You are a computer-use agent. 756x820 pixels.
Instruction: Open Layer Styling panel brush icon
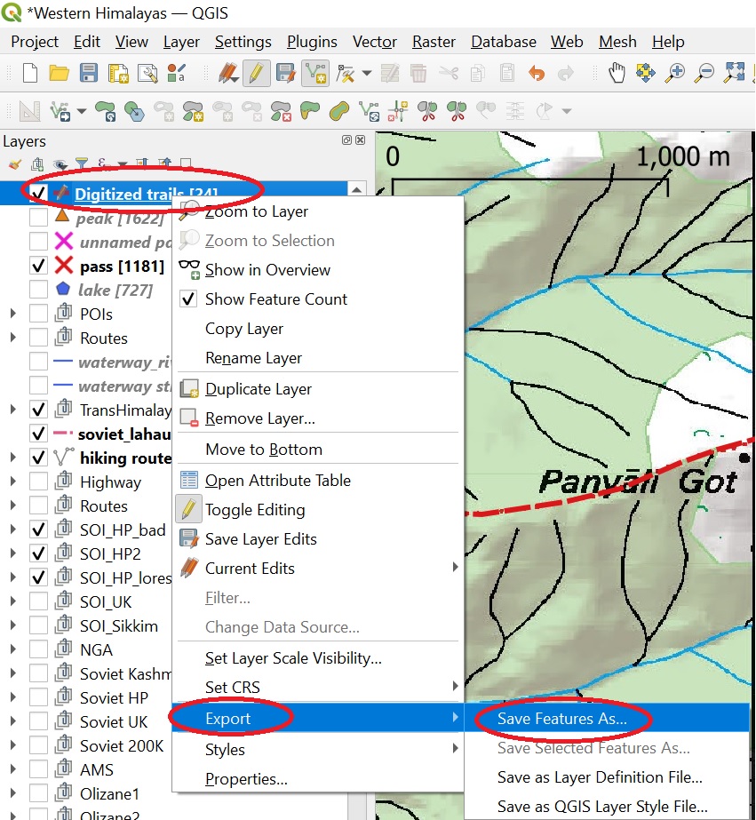coord(15,164)
